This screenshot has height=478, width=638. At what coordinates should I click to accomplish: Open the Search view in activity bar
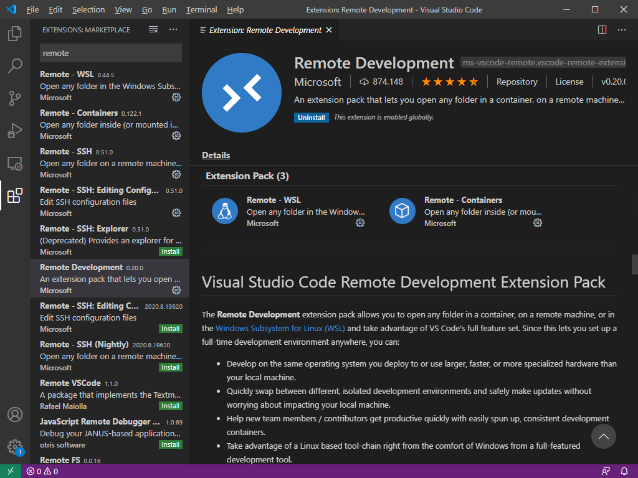(15, 65)
